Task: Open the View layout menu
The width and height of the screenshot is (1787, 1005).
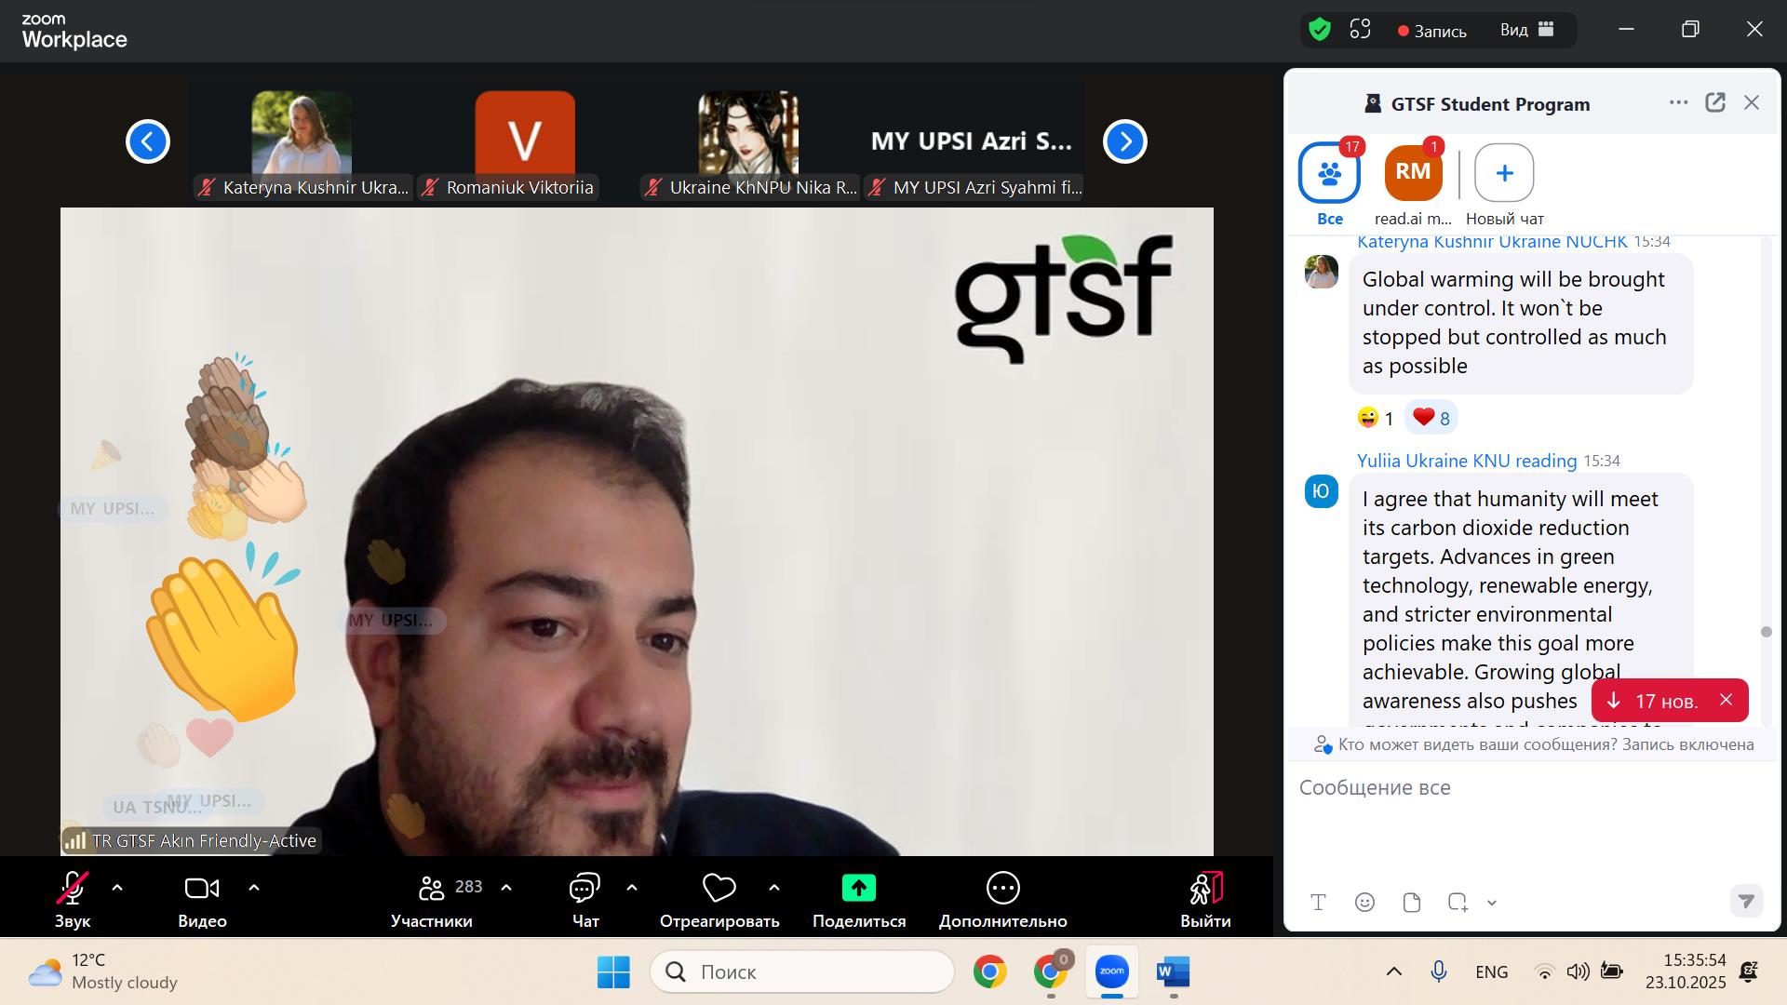Action: click(1526, 30)
